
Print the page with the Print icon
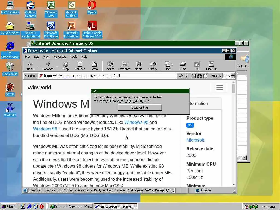click(x=183, y=66)
